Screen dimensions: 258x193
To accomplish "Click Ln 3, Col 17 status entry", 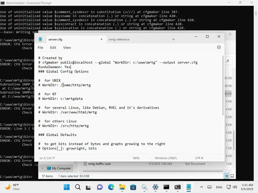I will pos(47,158).
